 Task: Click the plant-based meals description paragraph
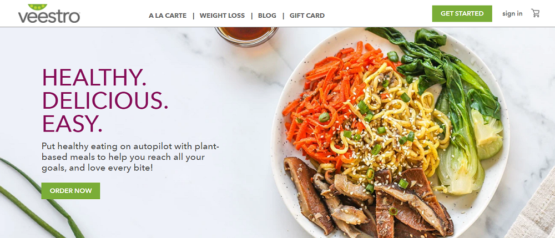tap(130, 157)
